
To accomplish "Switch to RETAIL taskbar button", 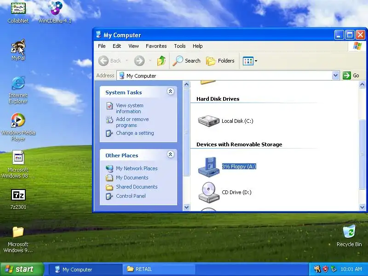I will tap(159, 270).
